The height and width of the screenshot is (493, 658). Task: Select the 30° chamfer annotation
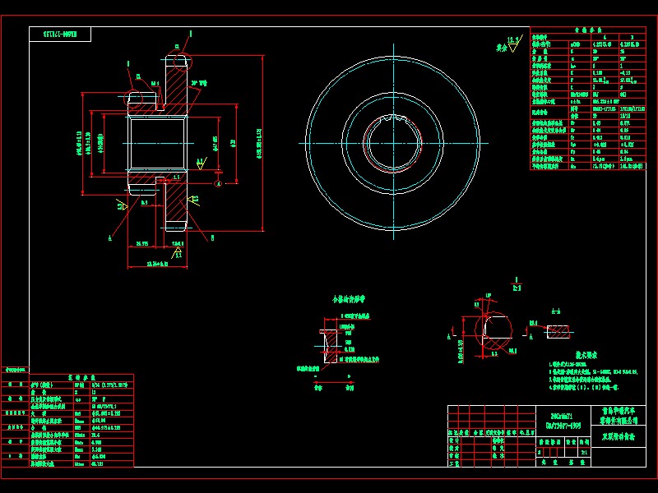click(x=200, y=84)
